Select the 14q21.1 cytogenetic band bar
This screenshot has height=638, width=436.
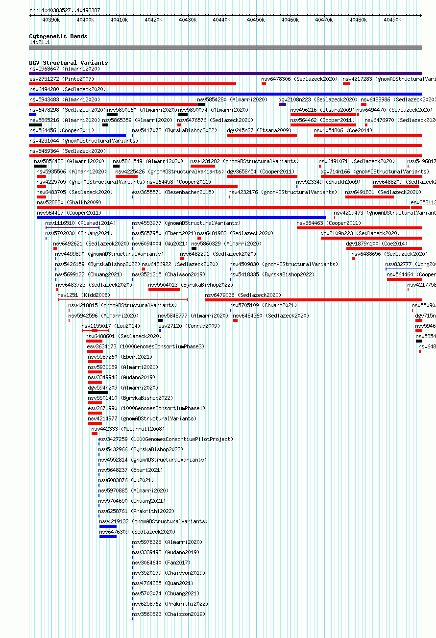(x=225, y=48)
